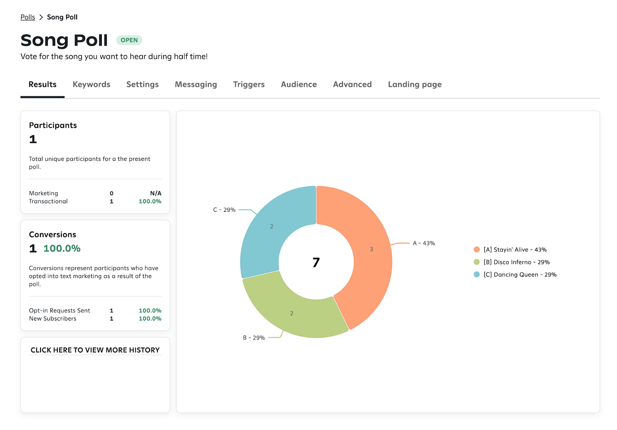Switch to the Advanced tab
617x430 pixels.
click(x=352, y=84)
